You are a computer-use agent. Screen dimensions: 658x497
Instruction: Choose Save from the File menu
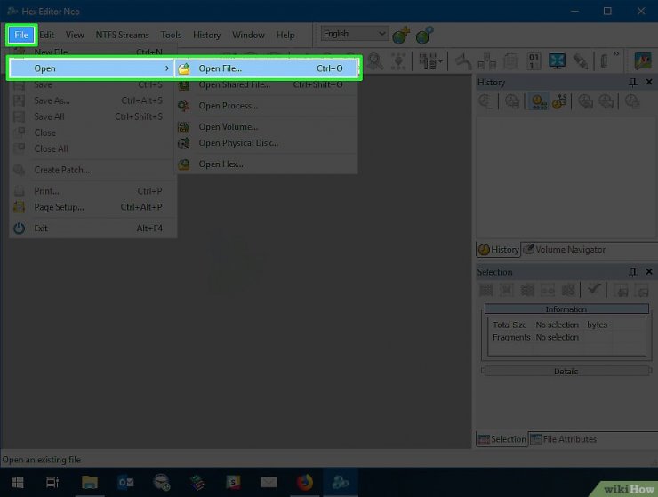[x=92, y=84]
